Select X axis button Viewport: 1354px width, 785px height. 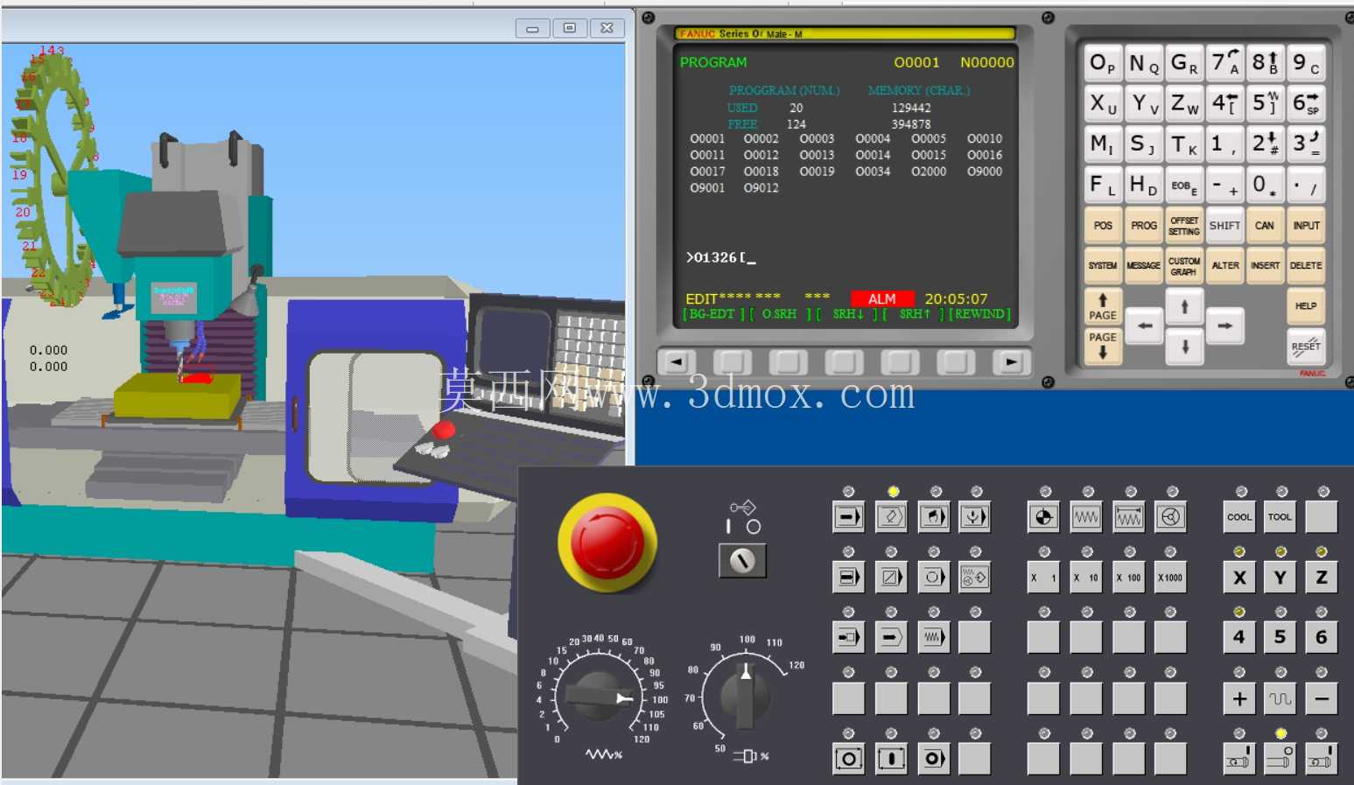coord(1239,577)
